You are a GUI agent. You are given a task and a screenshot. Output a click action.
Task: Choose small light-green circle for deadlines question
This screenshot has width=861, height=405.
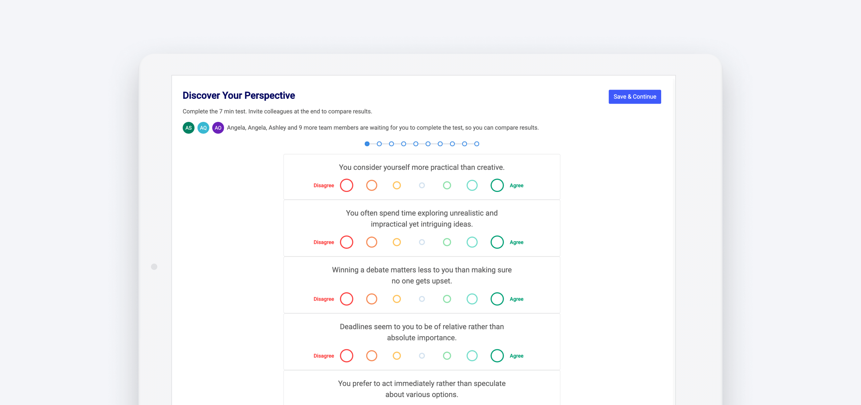(x=447, y=356)
